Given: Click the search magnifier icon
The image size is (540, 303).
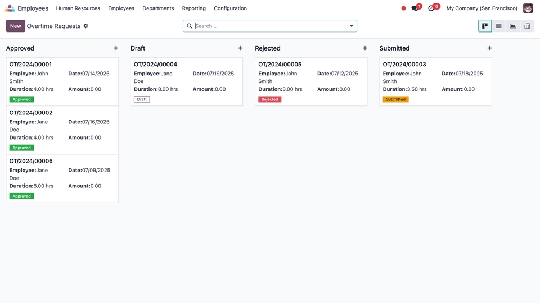Looking at the screenshot, I should point(190,26).
